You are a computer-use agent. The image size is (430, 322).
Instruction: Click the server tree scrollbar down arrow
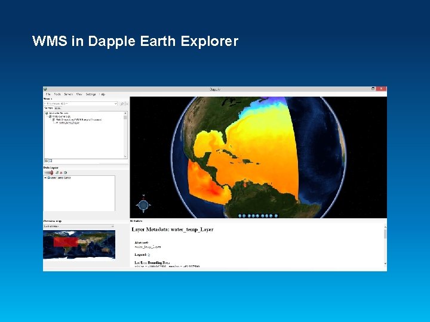coord(125,157)
